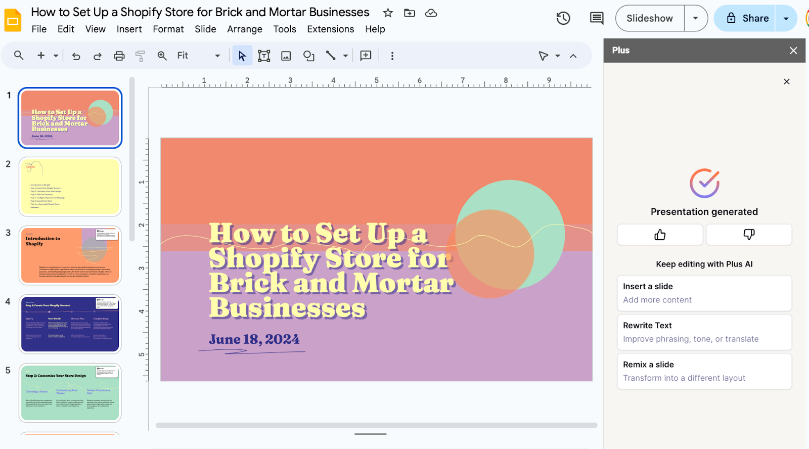Close the Plus sidebar panel
809x449 pixels.
(x=793, y=51)
